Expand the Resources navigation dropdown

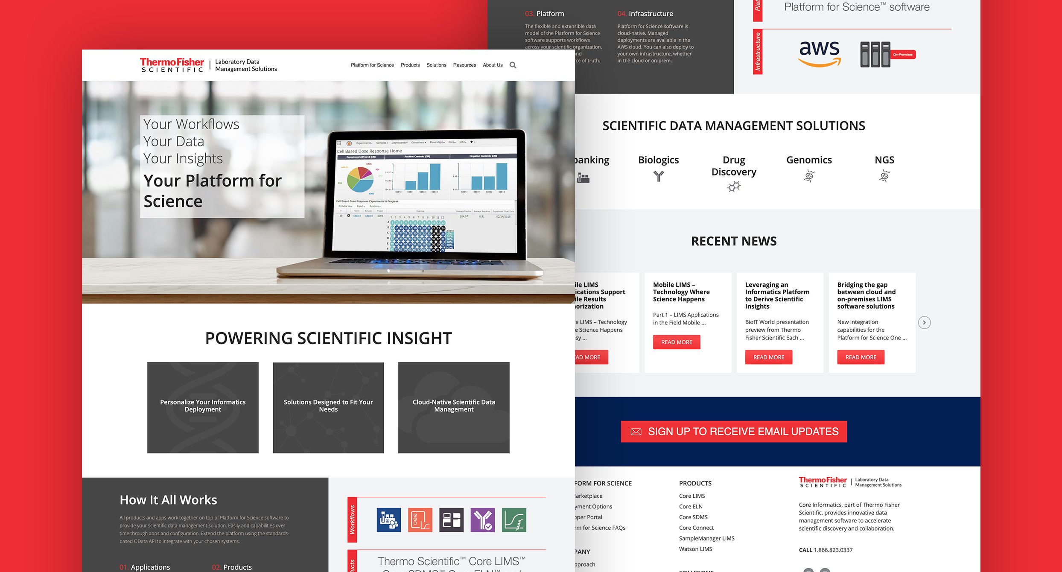464,65
